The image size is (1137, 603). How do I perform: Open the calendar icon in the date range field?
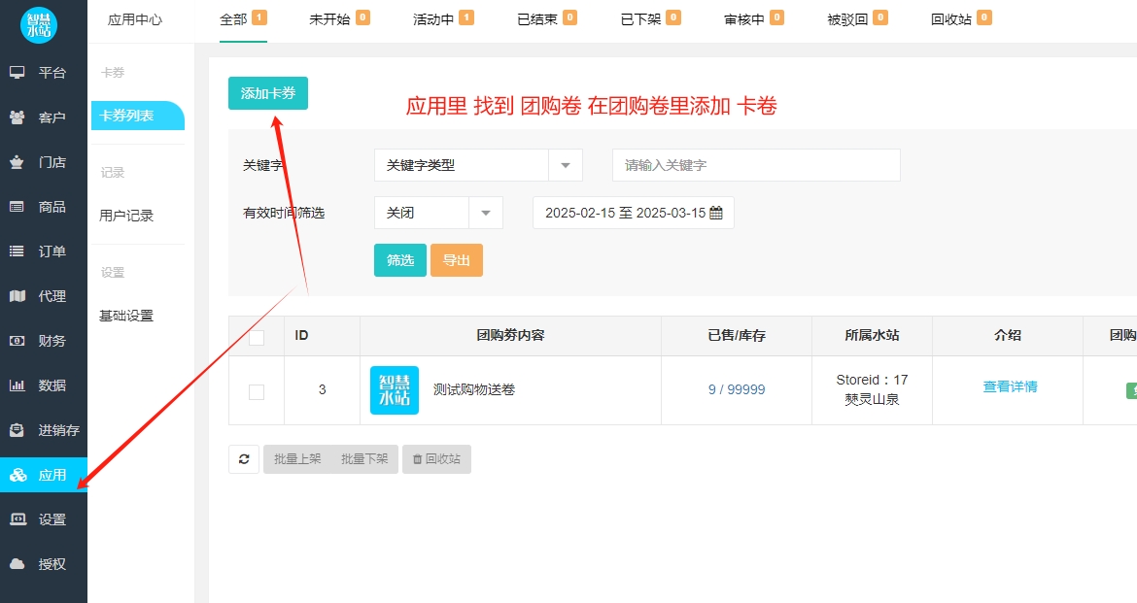point(717,213)
